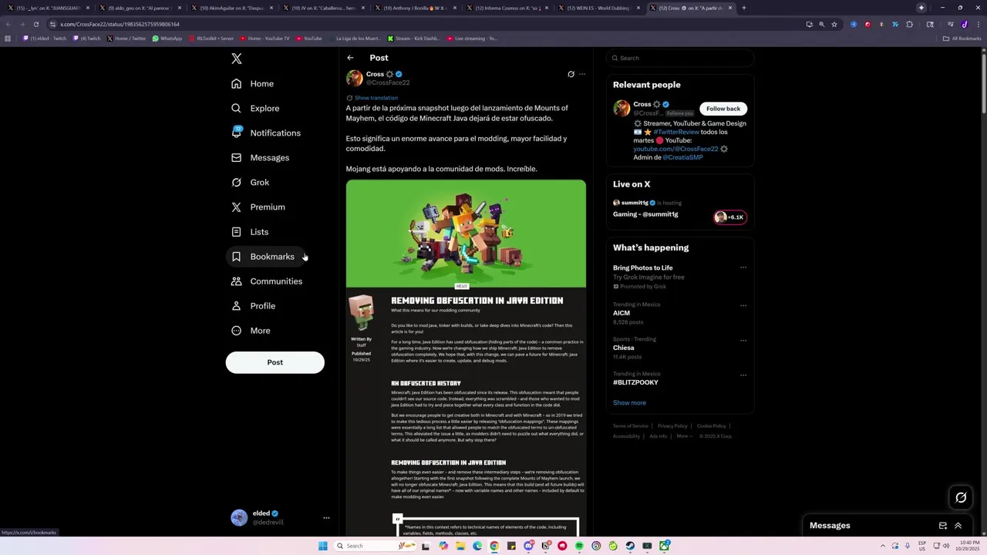Image resolution: width=987 pixels, height=555 pixels.
Task: Click the Grok icon on Cross's post
Action: 571,74
